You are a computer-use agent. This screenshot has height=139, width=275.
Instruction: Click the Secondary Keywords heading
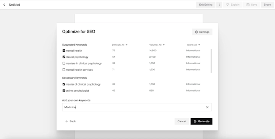74,78
